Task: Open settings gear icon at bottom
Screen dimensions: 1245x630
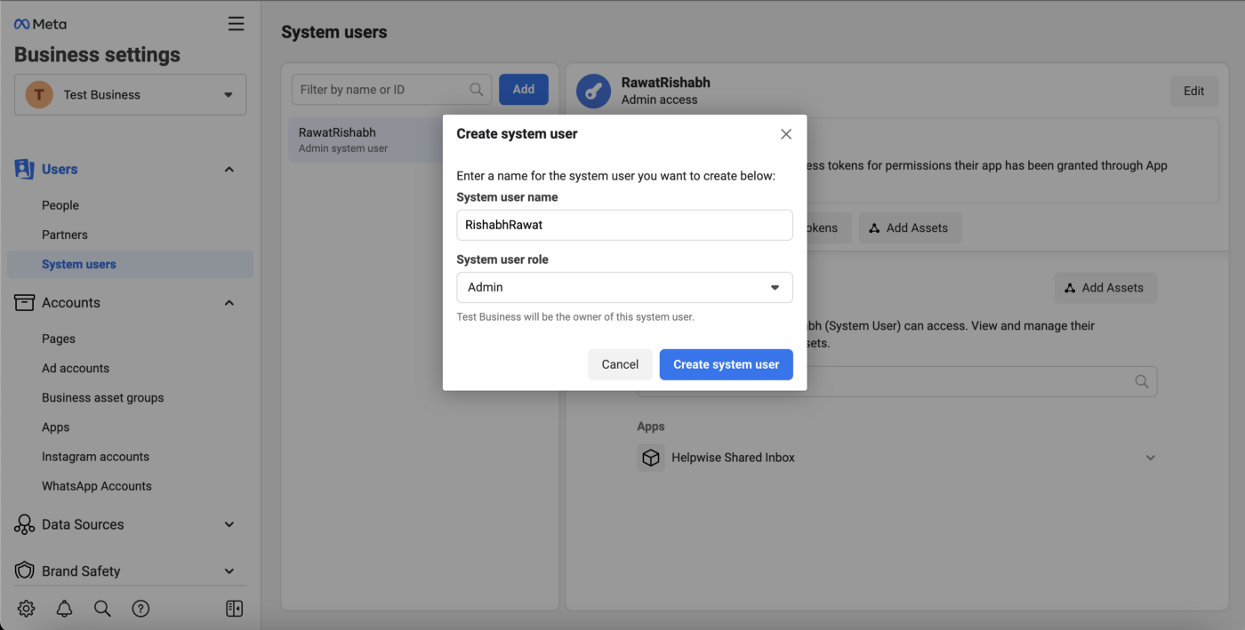Action: (27, 609)
